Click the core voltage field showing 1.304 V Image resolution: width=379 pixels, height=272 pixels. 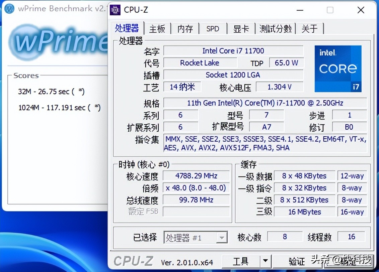pos(280,87)
